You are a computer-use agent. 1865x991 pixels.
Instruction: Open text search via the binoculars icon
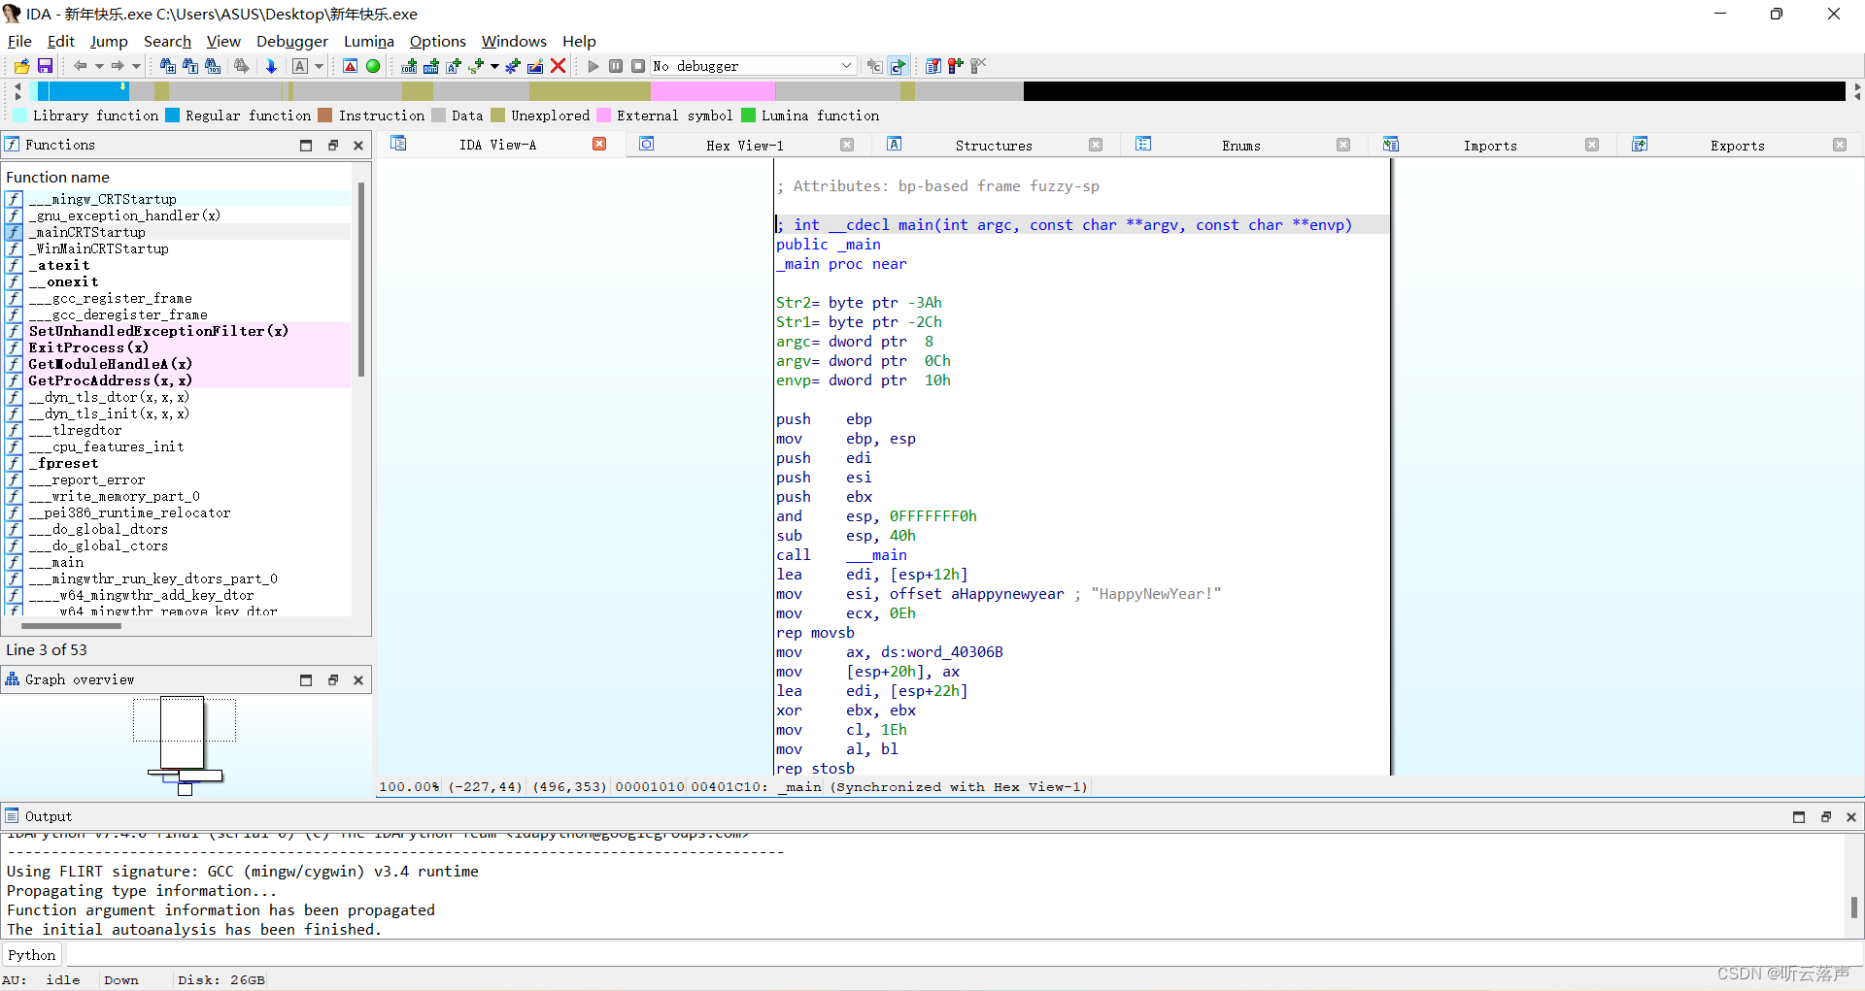pyautogui.click(x=191, y=65)
